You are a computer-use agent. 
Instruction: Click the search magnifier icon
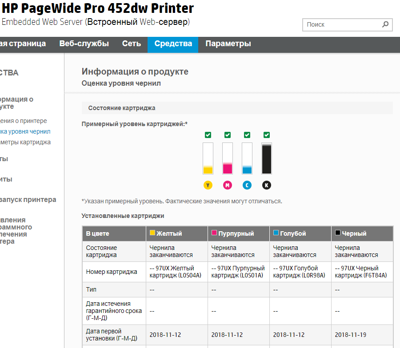(x=385, y=24)
